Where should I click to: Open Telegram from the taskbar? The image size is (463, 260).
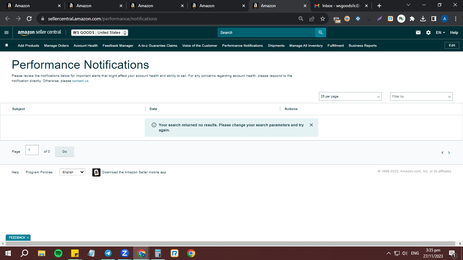point(108,253)
